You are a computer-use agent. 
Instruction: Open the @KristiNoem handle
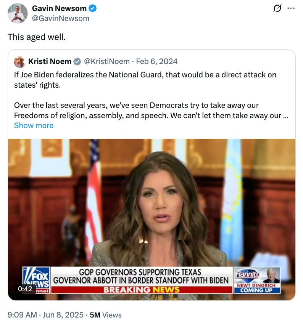[x=107, y=62]
